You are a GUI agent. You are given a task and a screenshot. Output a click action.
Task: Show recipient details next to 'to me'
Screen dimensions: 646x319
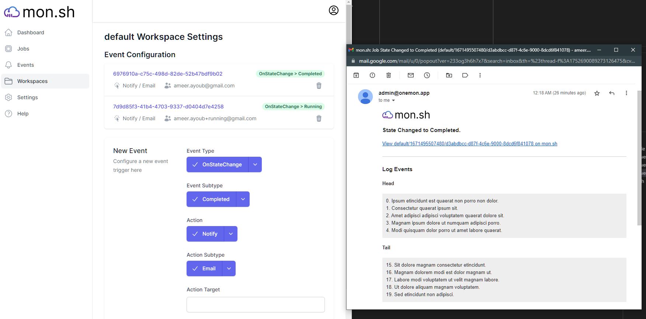[393, 100]
